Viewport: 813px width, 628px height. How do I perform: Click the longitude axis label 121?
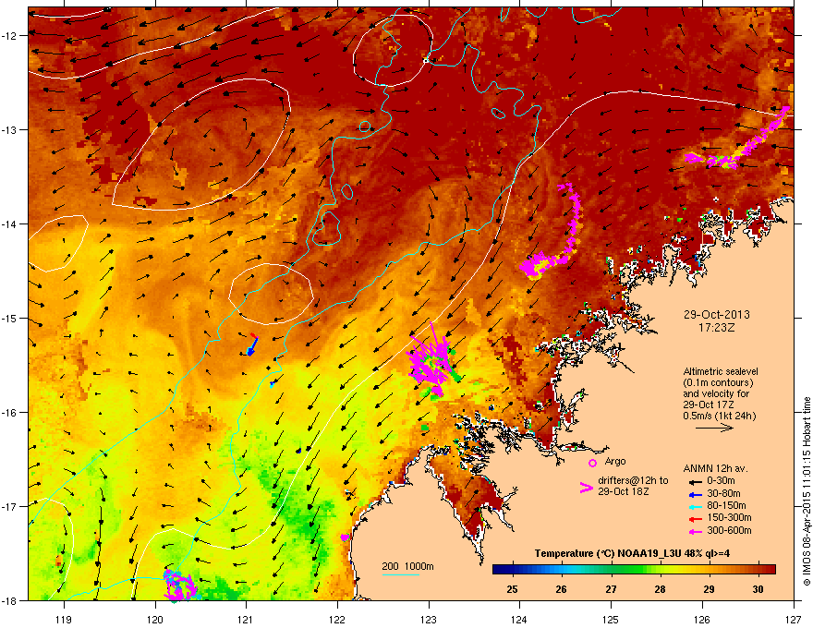click(x=246, y=619)
